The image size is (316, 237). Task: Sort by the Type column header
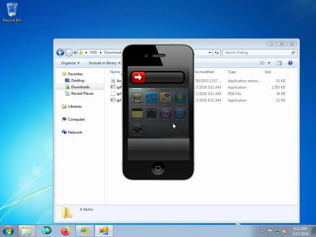[232, 72]
